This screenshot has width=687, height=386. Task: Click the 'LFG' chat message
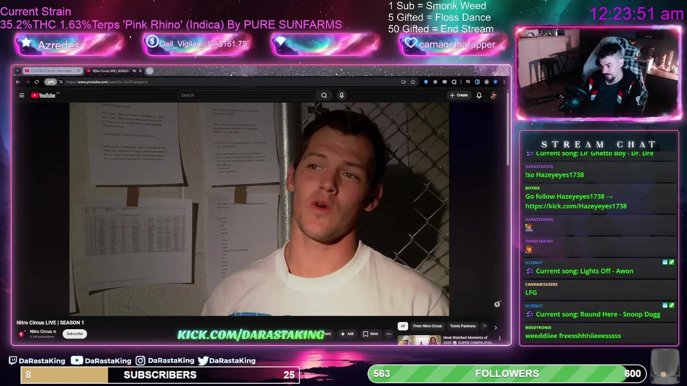pos(531,293)
